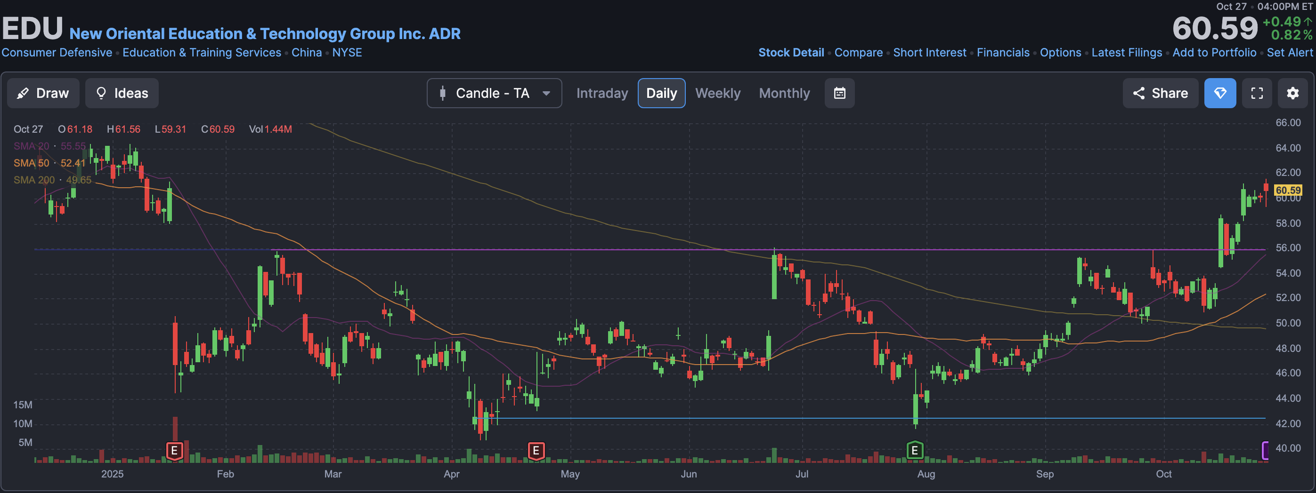Open the Stock Detail link
Viewport: 1316px width, 493px height.
click(791, 53)
